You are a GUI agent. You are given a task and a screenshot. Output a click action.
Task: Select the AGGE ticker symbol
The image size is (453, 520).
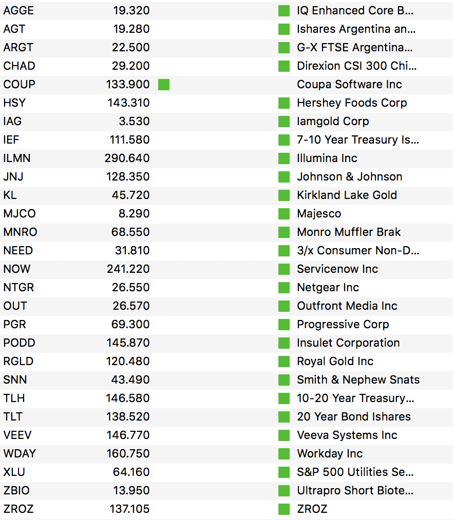pos(18,11)
